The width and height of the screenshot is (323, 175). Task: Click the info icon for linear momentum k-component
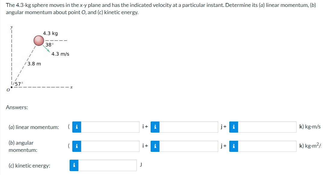tap(234, 127)
